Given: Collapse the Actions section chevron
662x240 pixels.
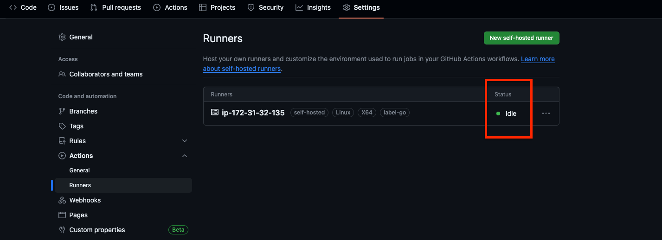Looking at the screenshot, I should (x=185, y=156).
